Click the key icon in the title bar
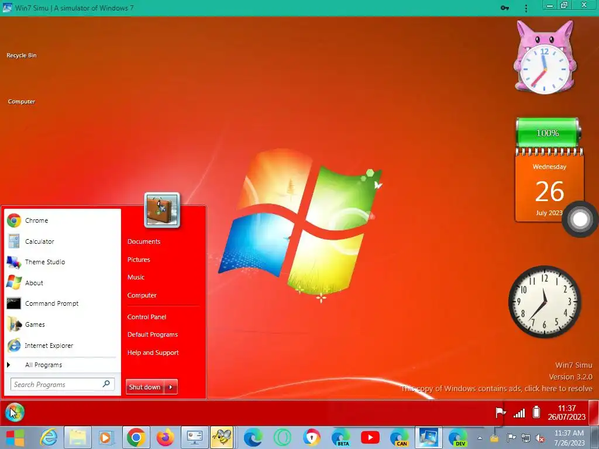 [x=505, y=8]
